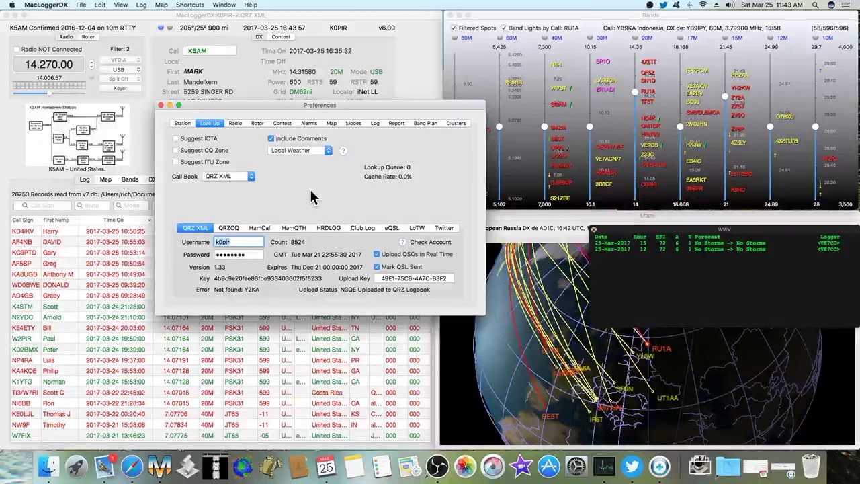Click the QRZ Username field
Image resolution: width=860 pixels, height=484 pixels.
click(x=239, y=242)
